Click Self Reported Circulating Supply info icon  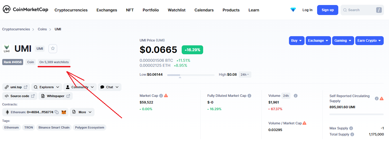[x=377, y=98]
